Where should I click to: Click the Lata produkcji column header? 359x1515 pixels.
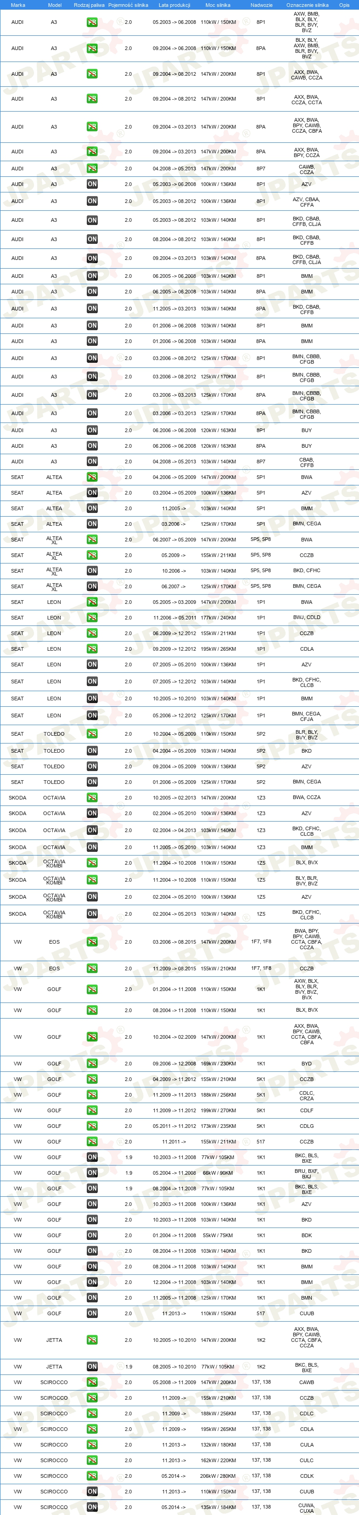tap(174, 5)
